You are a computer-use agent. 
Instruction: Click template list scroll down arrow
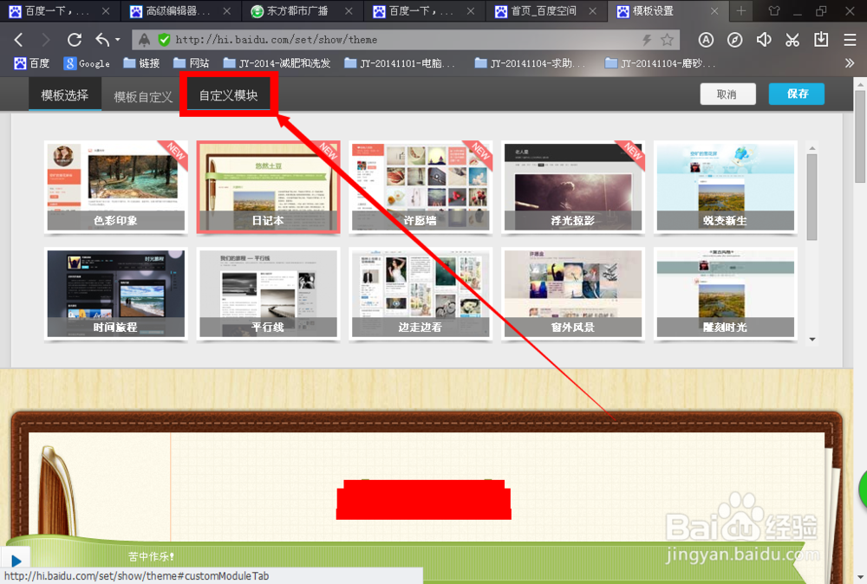click(812, 340)
